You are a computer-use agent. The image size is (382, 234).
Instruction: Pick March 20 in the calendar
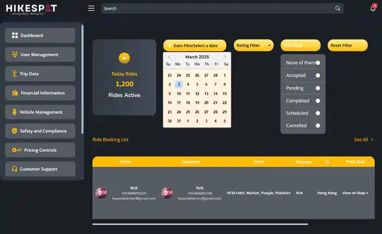tap(206, 103)
